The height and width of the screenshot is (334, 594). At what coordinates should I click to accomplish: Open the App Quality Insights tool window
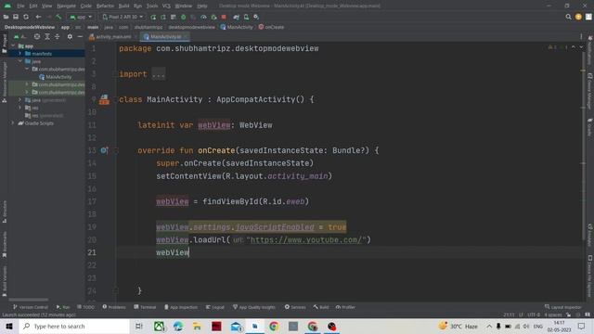(x=254, y=307)
